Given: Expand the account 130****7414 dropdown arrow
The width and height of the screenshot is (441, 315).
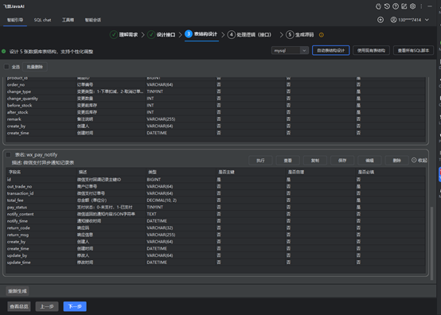Looking at the screenshot, I should point(427,20).
